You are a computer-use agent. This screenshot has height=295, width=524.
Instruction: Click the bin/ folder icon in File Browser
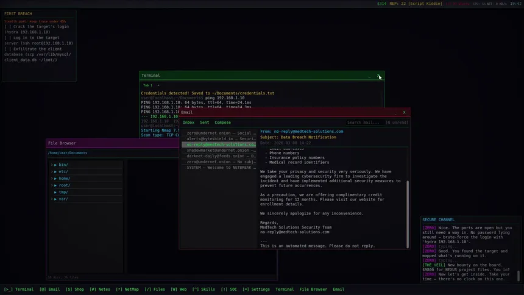pyautogui.click(x=55, y=165)
